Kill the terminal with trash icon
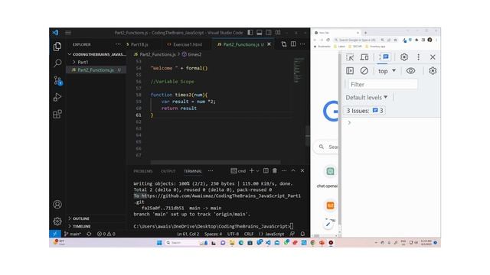Image resolution: width=490 pixels, height=275 pixels. (x=275, y=170)
